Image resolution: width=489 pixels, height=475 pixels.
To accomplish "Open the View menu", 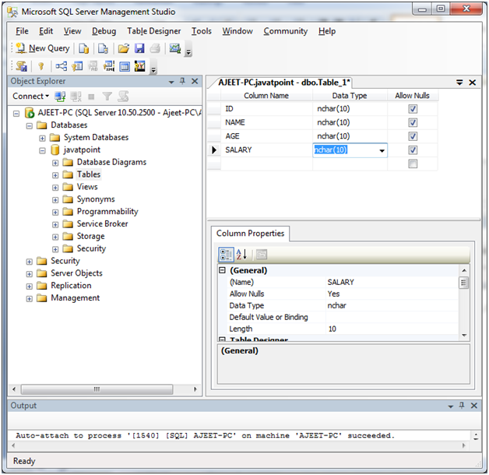I will coord(72,31).
